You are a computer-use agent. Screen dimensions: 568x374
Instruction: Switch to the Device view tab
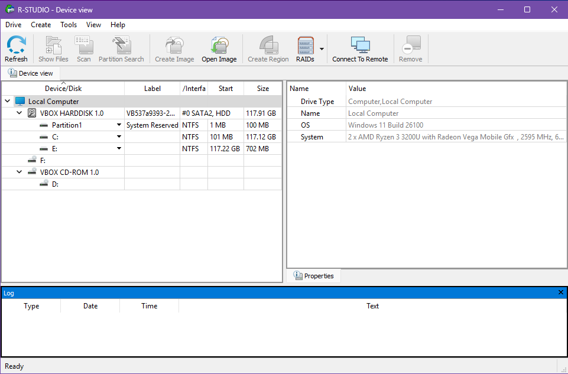[x=30, y=73]
